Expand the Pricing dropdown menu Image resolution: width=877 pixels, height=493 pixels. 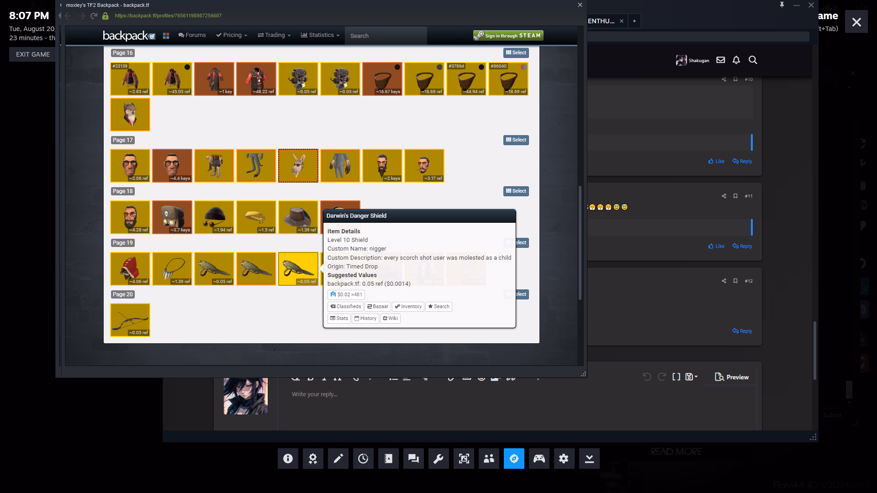click(x=232, y=35)
